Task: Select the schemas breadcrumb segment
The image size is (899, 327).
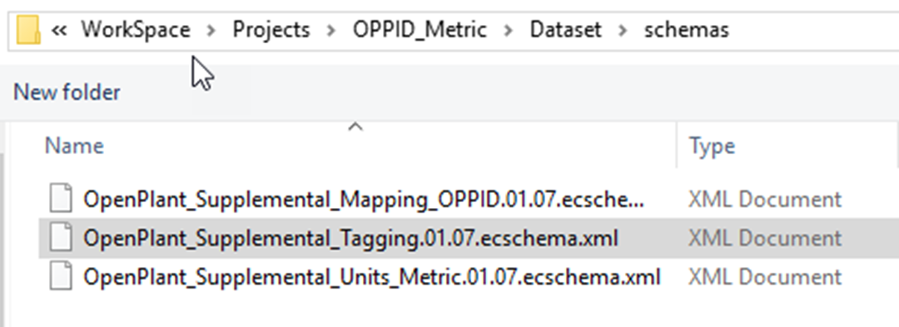Action: click(x=686, y=30)
